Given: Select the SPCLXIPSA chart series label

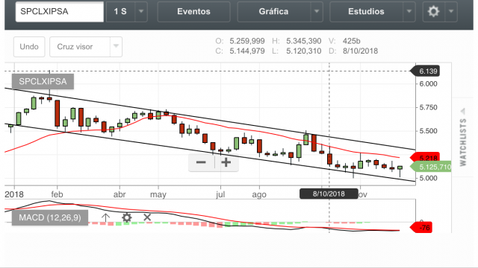Looking at the screenshot, I should (43, 81).
